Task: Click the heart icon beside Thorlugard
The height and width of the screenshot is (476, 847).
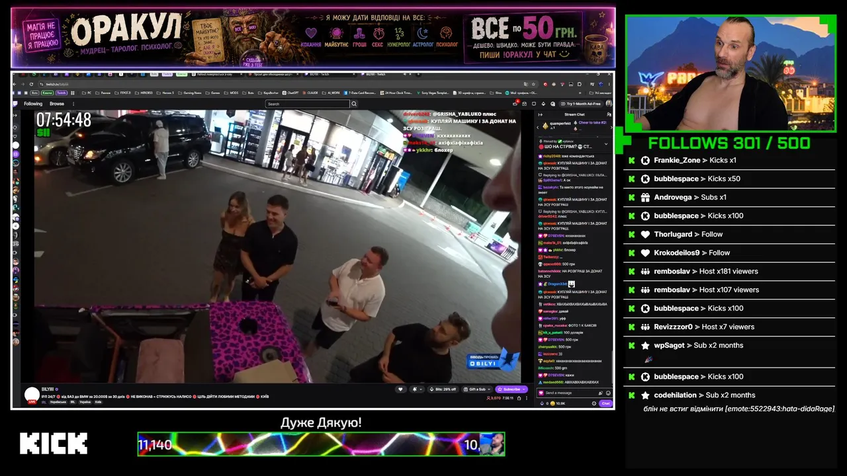Action: [x=645, y=235]
